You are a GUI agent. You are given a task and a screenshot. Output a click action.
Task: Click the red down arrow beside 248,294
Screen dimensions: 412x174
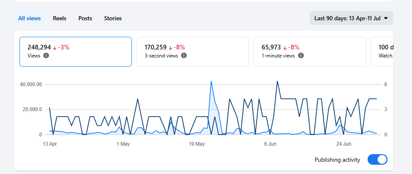[x=55, y=48]
